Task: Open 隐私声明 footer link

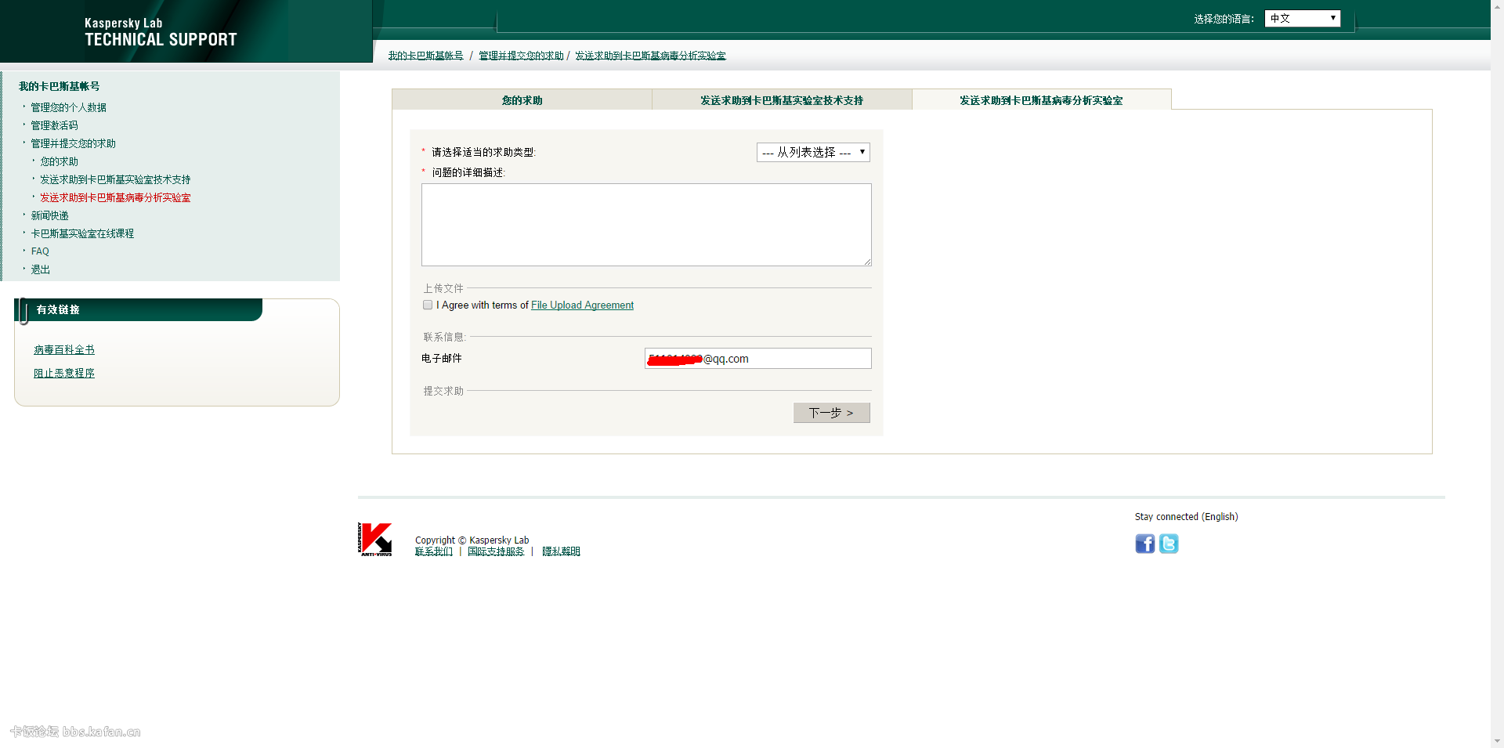Action: (561, 551)
